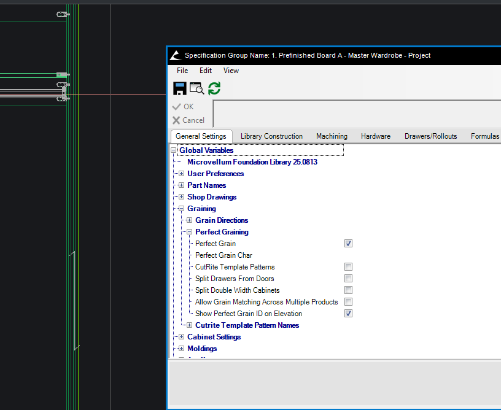
Task: Click the specification group window title bar
Action: [334, 56]
